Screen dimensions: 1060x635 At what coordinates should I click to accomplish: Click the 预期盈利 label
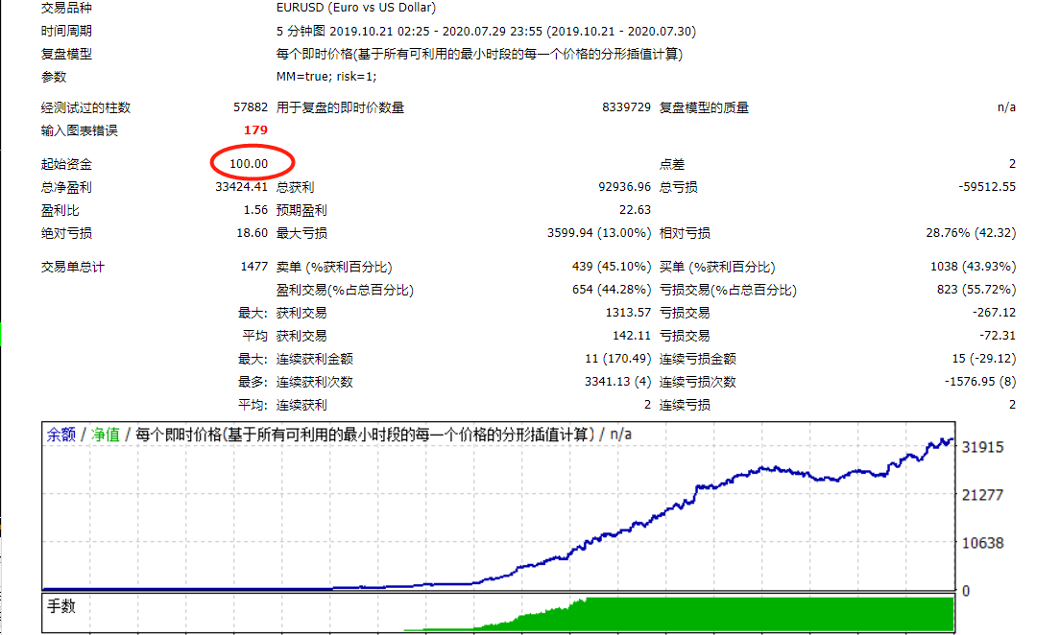point(301,210)
